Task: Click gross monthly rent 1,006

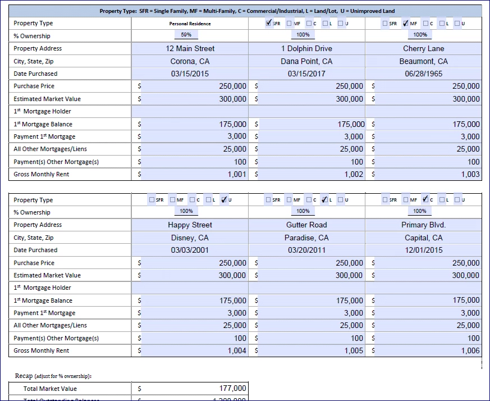Action: click(428, 350)
